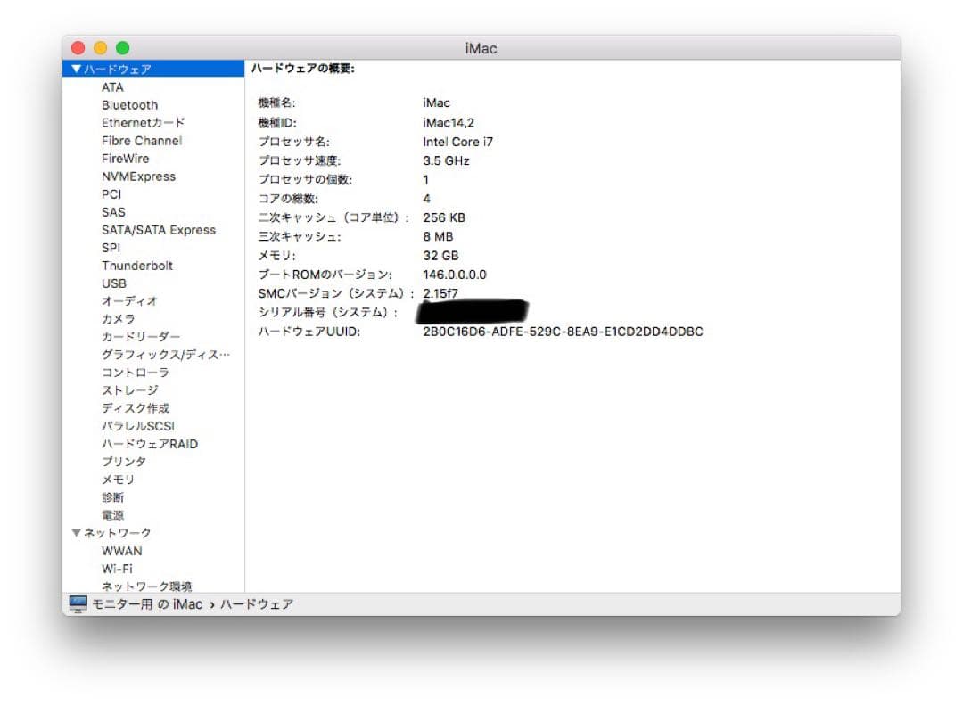Select USB in the hardware list

coord(113,283)
